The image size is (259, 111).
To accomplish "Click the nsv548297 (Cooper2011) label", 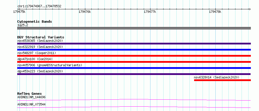I will (x=37, y=53).
